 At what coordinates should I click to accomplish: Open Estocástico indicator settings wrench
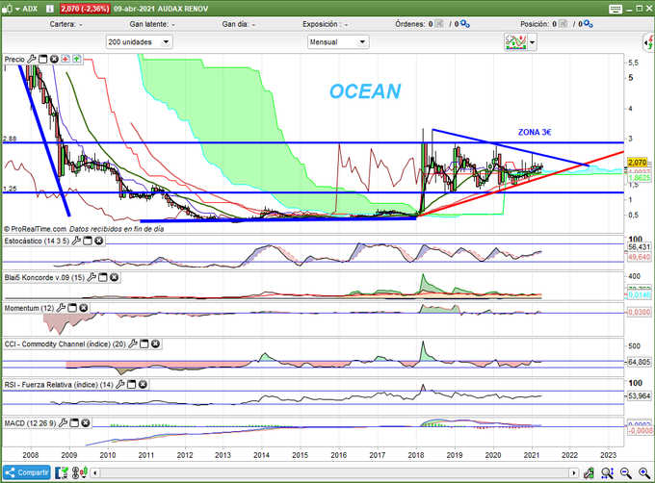tap(76, 241)
